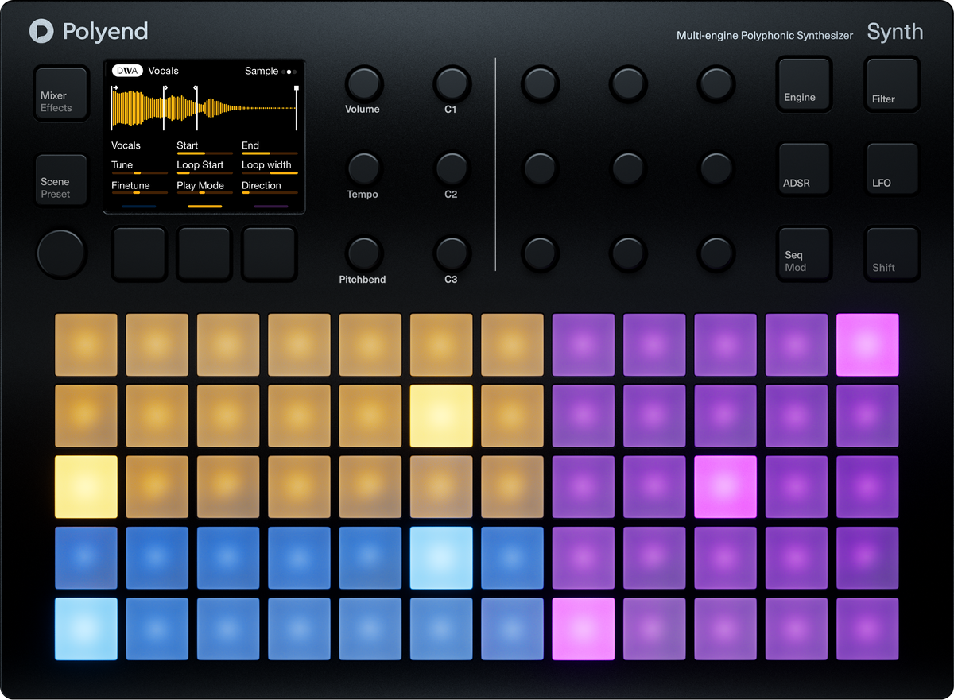Open the Filter page button
954x700 pixels.
(x=892, y=84)
